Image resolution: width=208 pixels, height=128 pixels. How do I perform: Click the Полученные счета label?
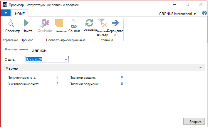point(22,78)
